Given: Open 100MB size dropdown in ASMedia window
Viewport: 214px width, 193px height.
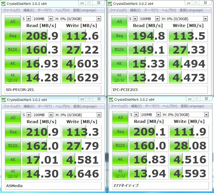Looking at the screenshot, I should point(43,115).
